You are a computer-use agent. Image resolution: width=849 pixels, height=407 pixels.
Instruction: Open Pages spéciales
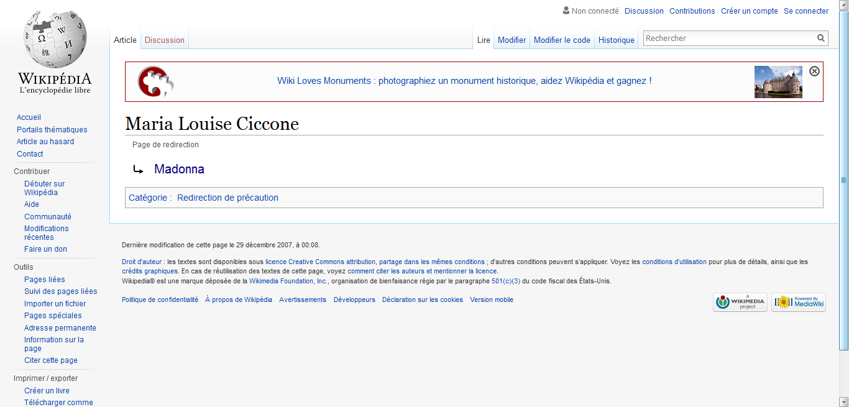(x=53, y=316)
